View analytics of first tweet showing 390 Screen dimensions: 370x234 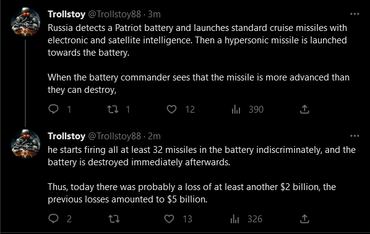pyautogui.click(x=236, y=110)
